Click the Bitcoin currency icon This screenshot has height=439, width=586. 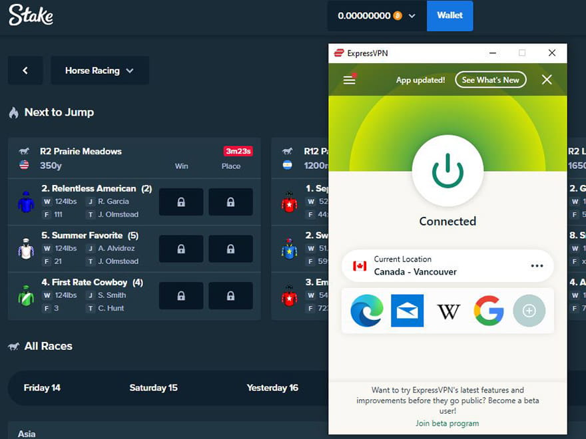tap(398, 16)
